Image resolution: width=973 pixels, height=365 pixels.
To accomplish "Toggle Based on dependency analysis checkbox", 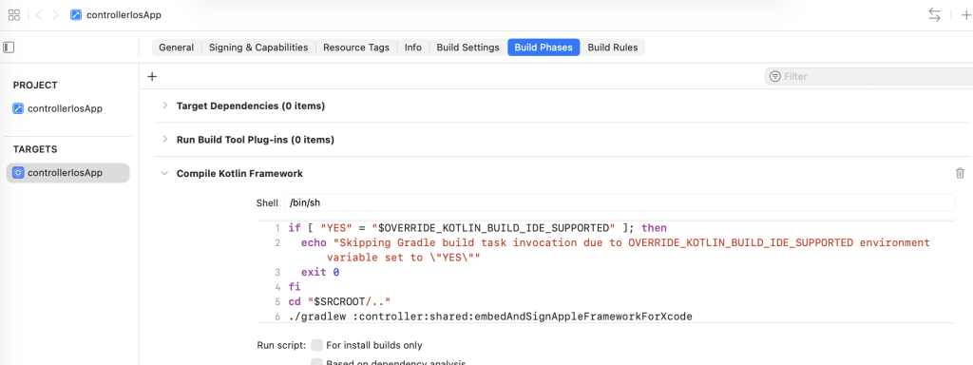I will point(316,362).
